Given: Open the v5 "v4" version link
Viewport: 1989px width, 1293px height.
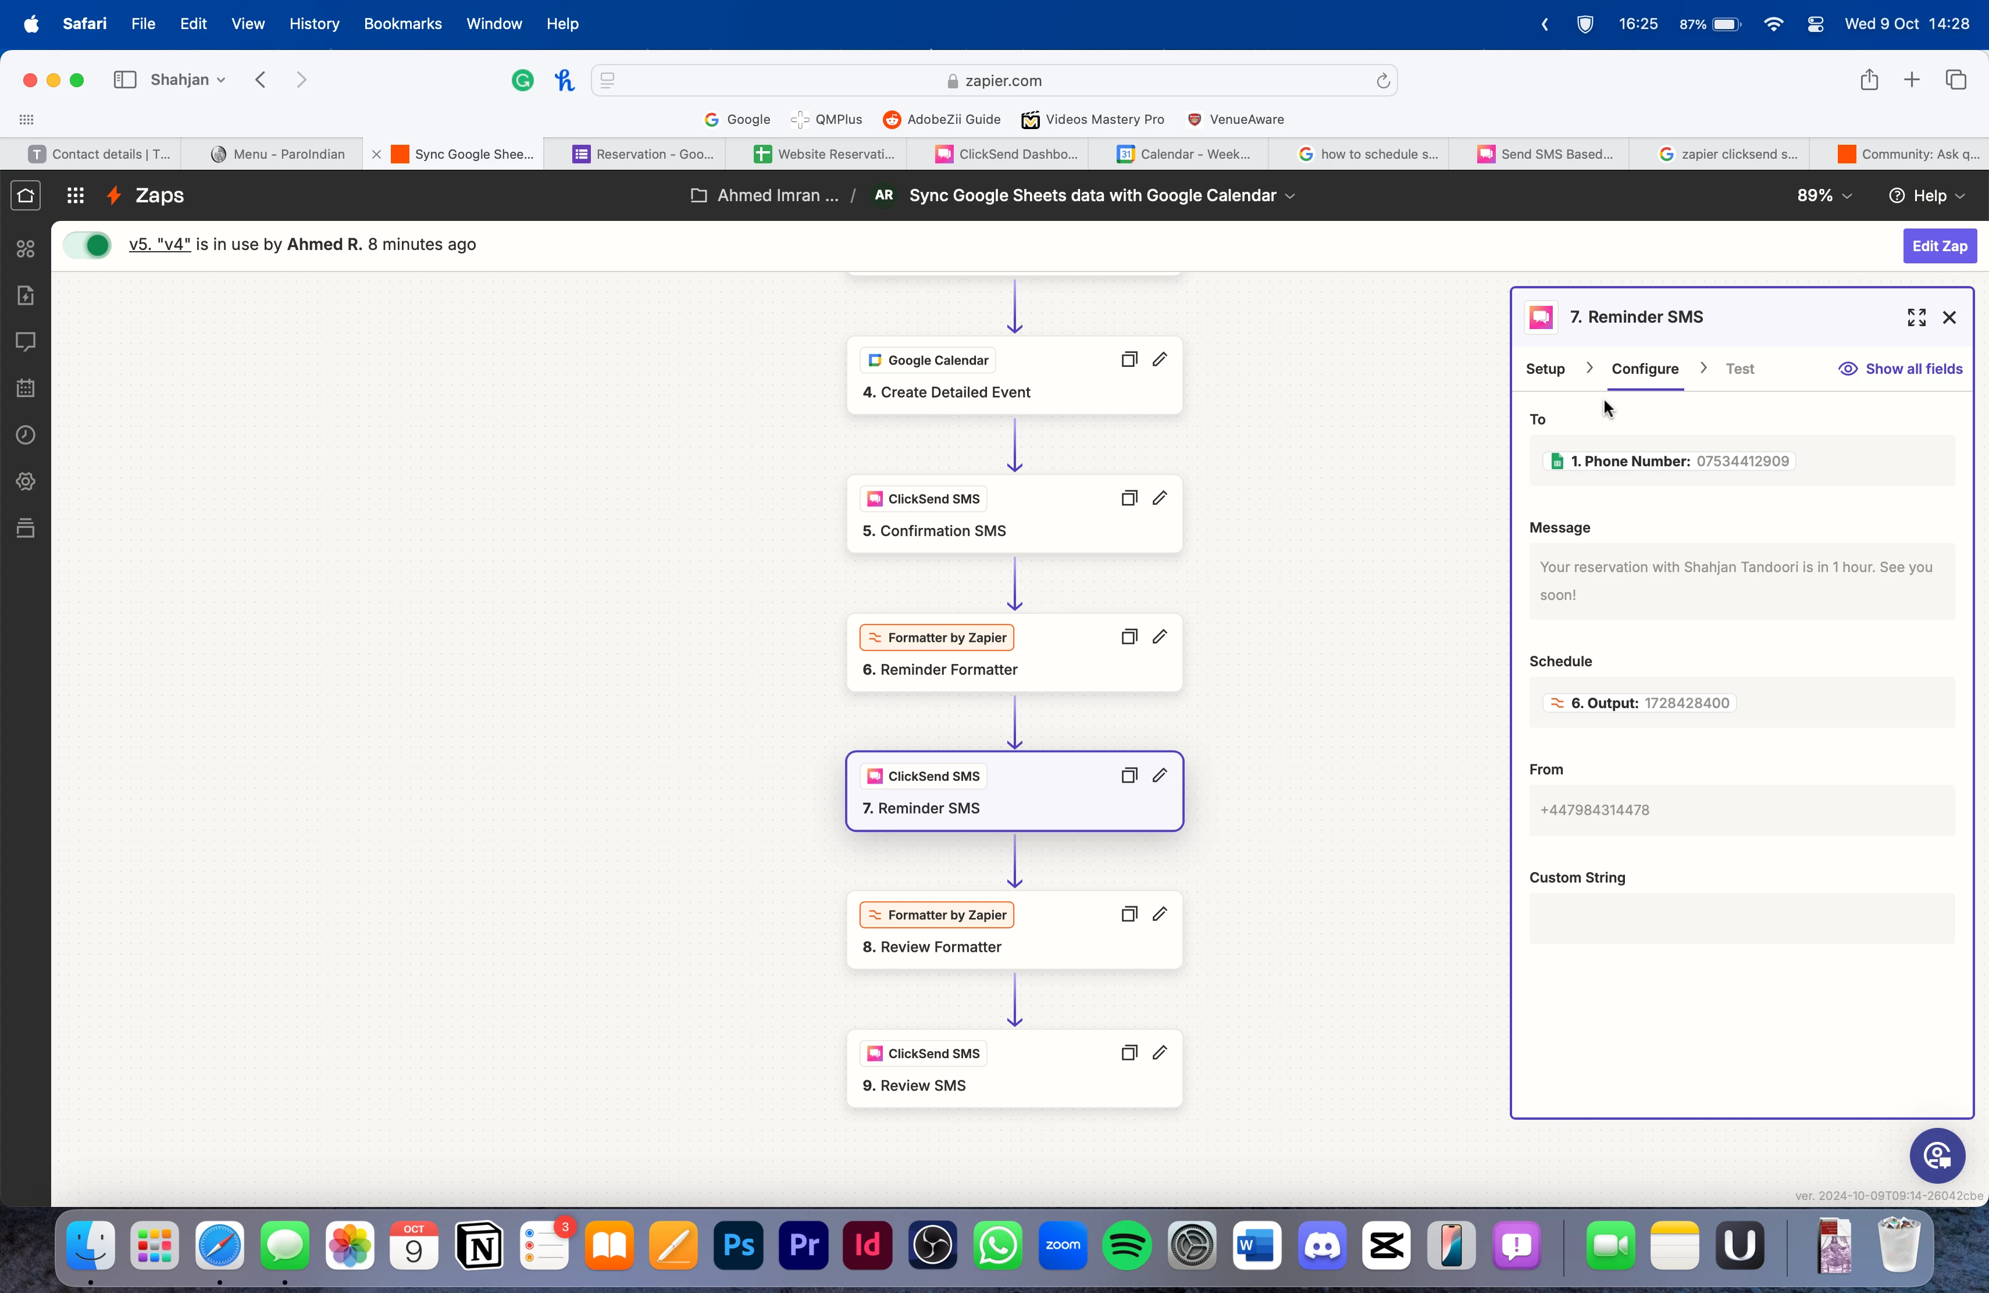Looking at the screenshot, I should [x=159, y=244].
